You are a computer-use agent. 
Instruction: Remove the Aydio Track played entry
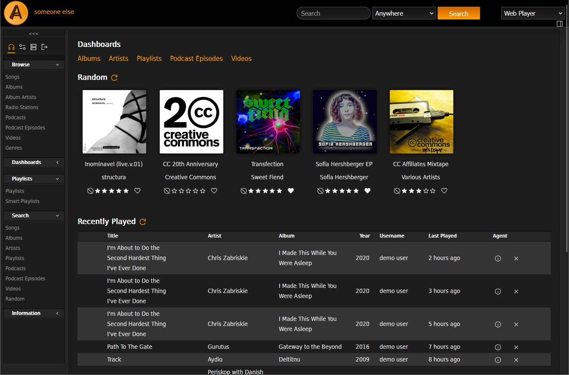coord(516,360)
